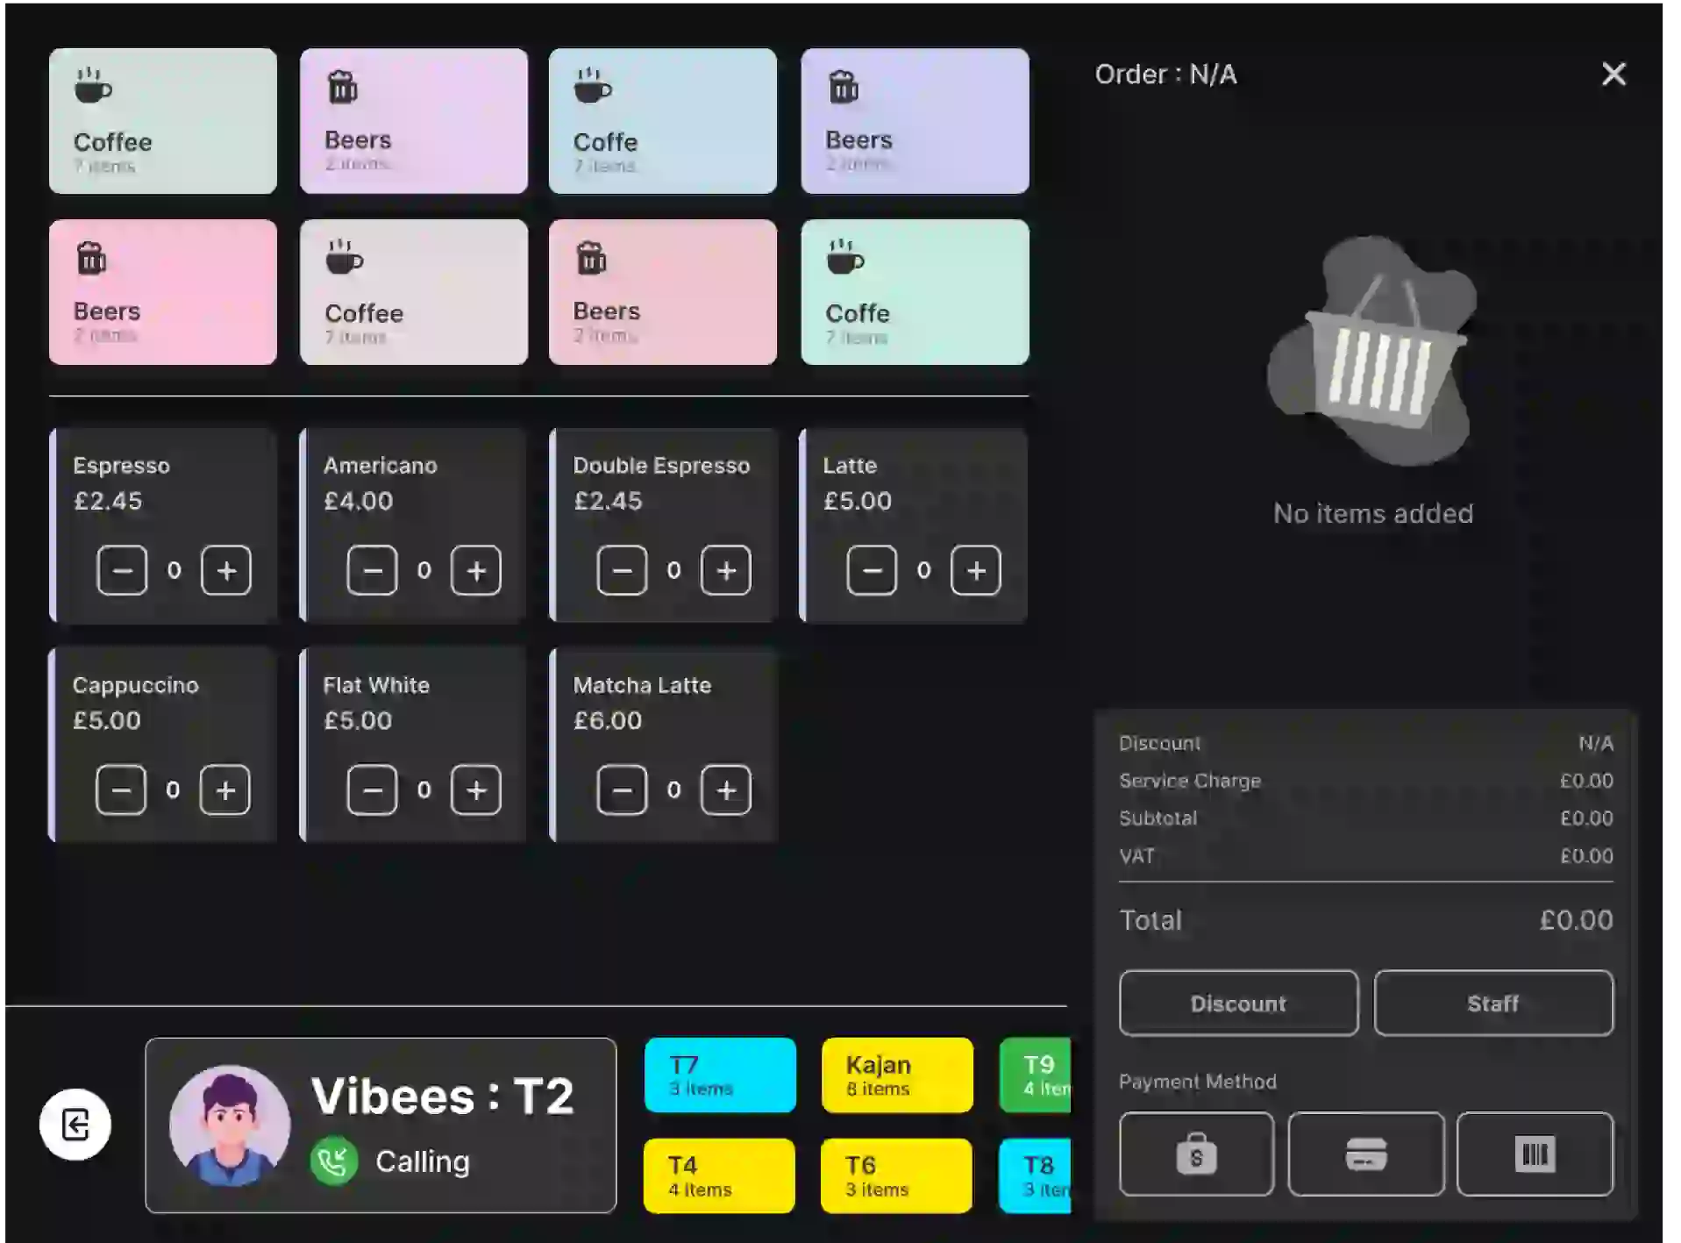
Task: Open the pink Beers category tile
Action: (163, 292)
